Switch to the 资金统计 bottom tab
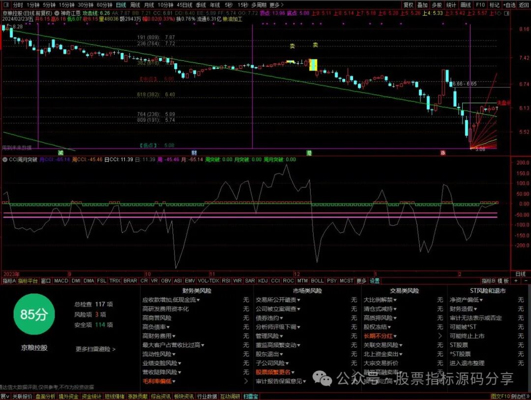 coord(91,396)
